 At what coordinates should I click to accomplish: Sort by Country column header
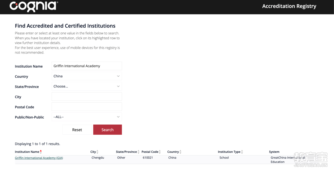click(174, 152)
